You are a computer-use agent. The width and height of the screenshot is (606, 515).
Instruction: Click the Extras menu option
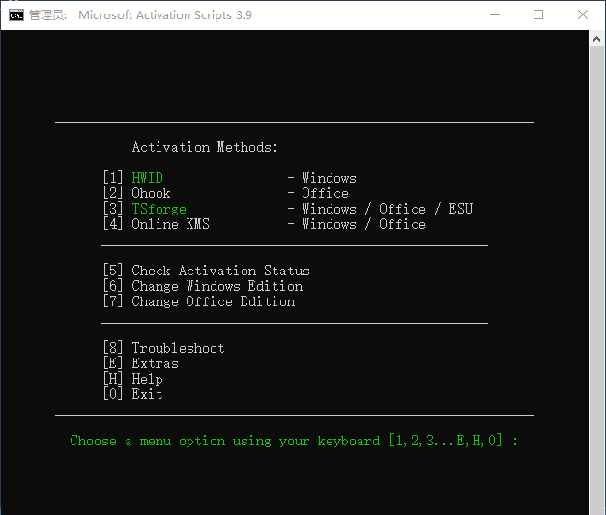tap(155, 363)
